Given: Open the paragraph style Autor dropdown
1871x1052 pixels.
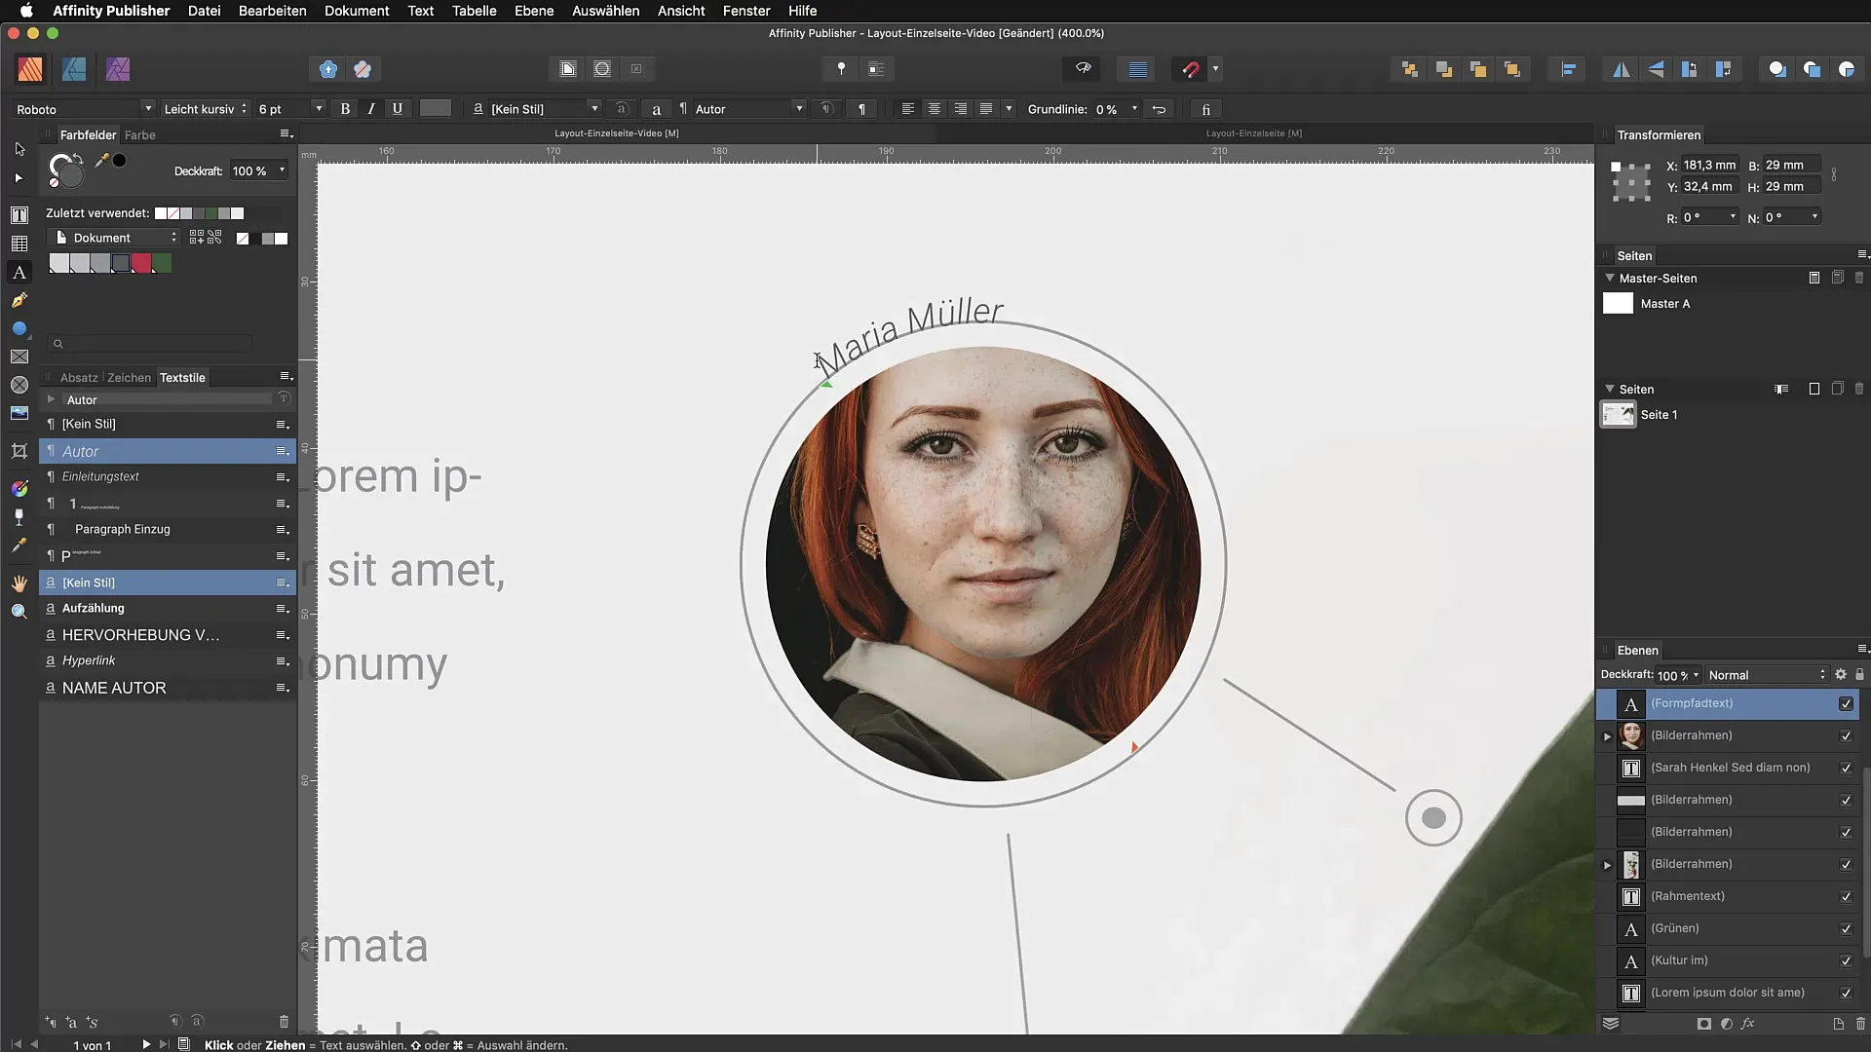Looking at the screenshot, I should [799, 109].
